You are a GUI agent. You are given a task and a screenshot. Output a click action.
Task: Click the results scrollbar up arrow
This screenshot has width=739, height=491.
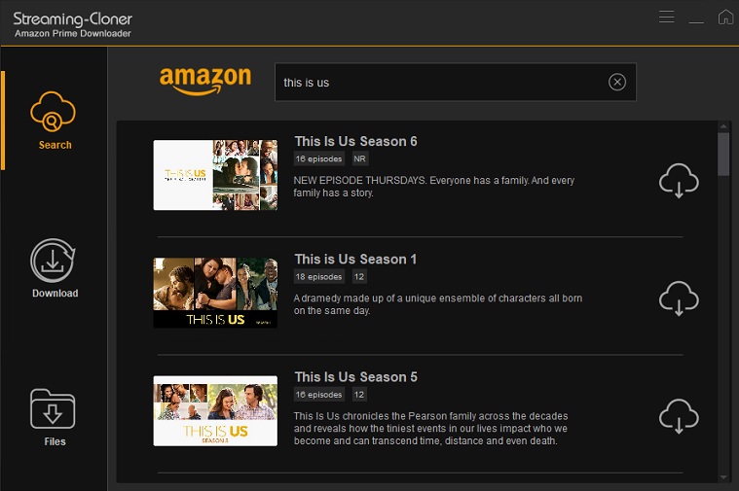723,126
